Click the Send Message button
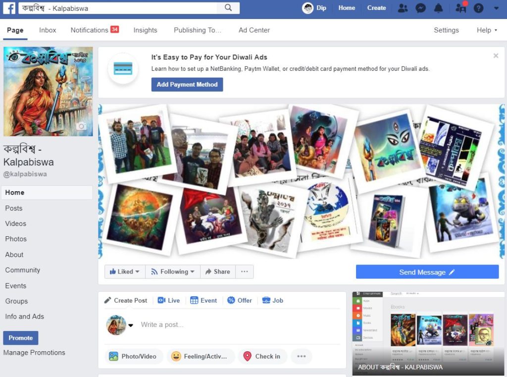507x377 pixels. tap(427, 272)
